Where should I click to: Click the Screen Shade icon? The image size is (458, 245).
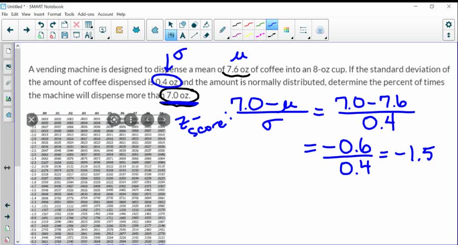[76, 35]
